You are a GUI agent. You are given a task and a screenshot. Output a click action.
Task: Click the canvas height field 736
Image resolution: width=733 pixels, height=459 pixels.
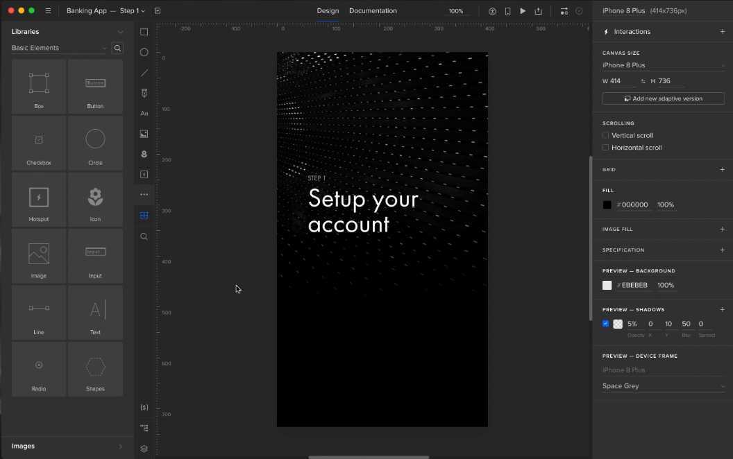(671, 81)
